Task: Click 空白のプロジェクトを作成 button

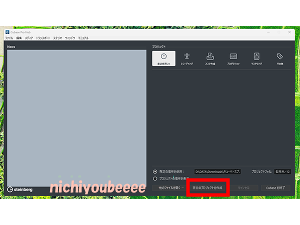Action: (207, 187)
